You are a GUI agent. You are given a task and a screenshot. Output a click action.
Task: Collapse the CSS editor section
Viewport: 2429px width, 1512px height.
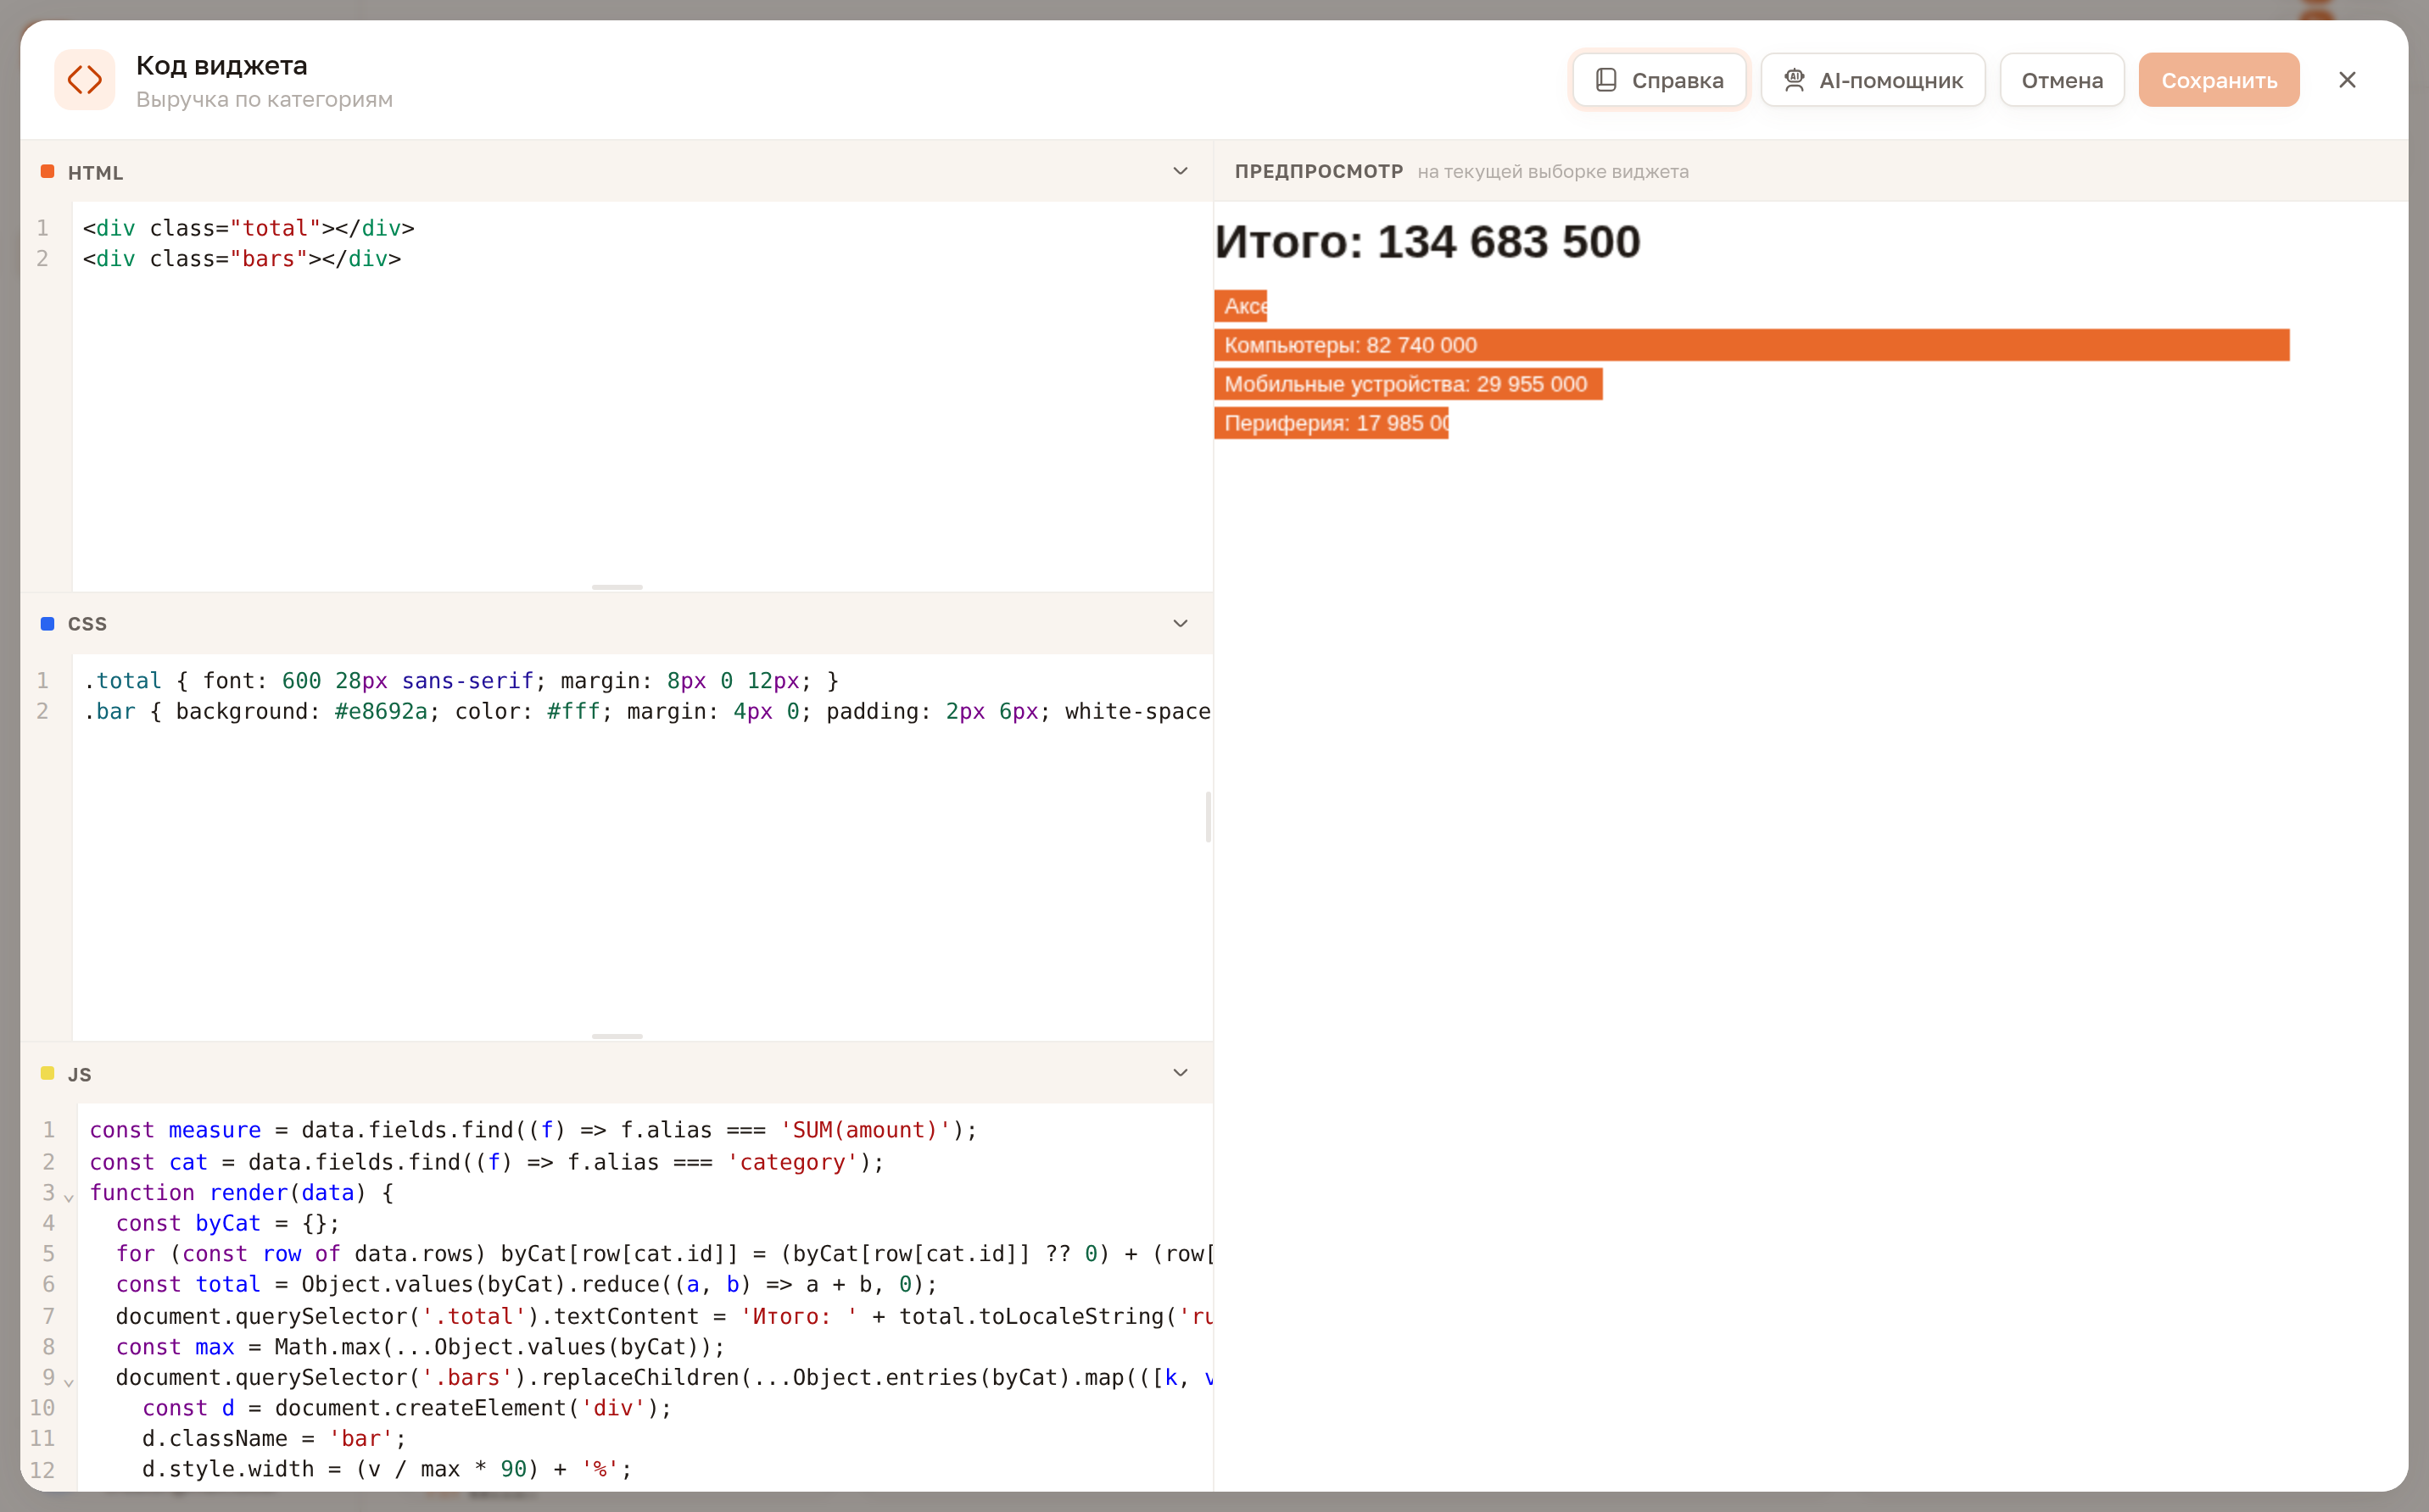tap(1181, 623)
